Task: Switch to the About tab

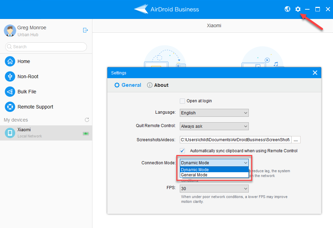Action: point(158,85)
